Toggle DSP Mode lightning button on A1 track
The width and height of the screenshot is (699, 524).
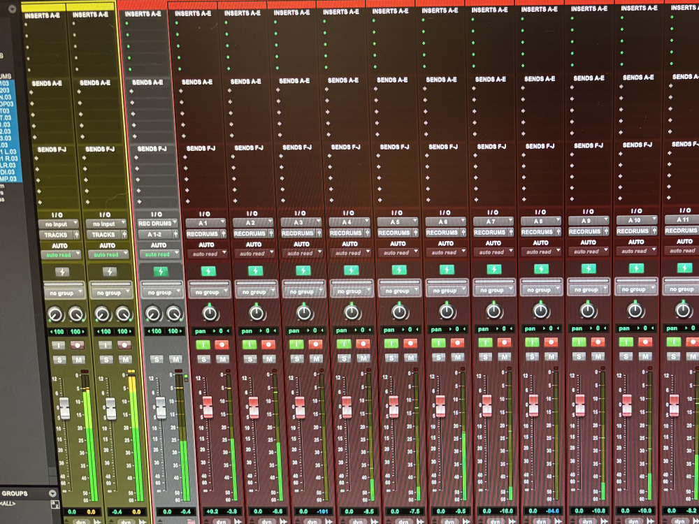click(208, 270)
